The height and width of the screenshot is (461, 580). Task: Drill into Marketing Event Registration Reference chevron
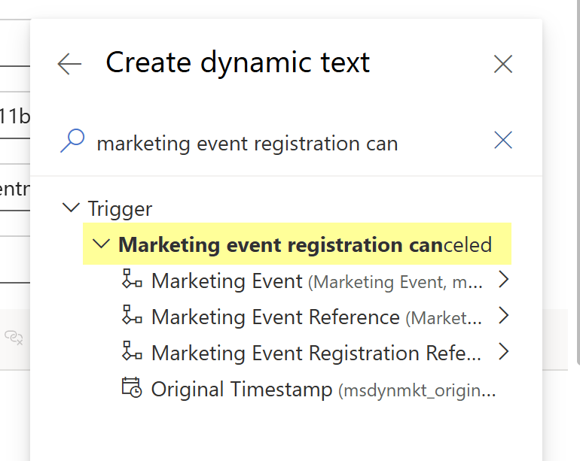(x=504, y=351)
